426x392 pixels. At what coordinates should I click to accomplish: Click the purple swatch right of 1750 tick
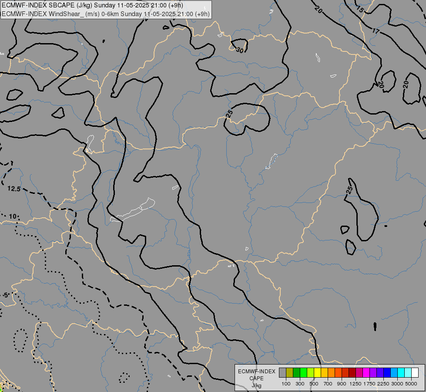(x=373, y=372)
